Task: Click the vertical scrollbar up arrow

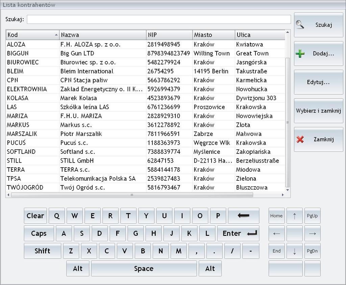Action: coord(288,32)
